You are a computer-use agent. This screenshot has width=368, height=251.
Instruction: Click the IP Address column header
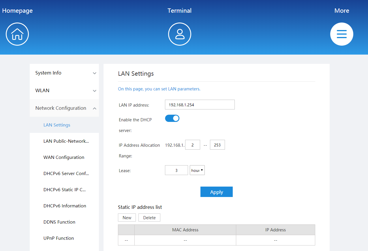[275, 230]
